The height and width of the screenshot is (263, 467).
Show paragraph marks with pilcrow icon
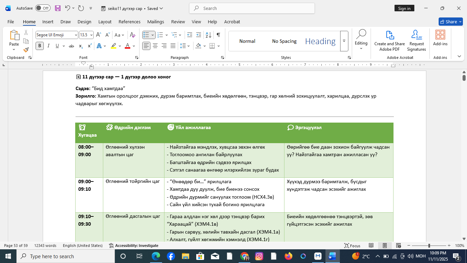[x=218, y=35]
